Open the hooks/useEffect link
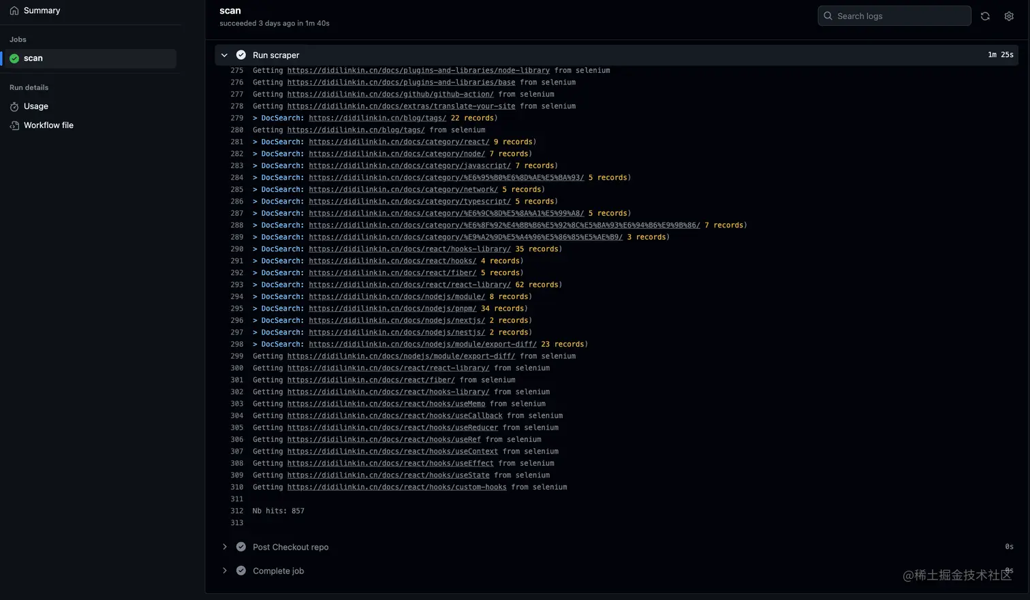This screenshot has height=600, width=1030. tap(390, 464)
